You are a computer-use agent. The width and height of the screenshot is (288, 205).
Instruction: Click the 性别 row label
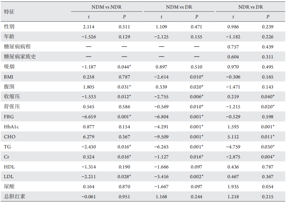tap(9, 27)
